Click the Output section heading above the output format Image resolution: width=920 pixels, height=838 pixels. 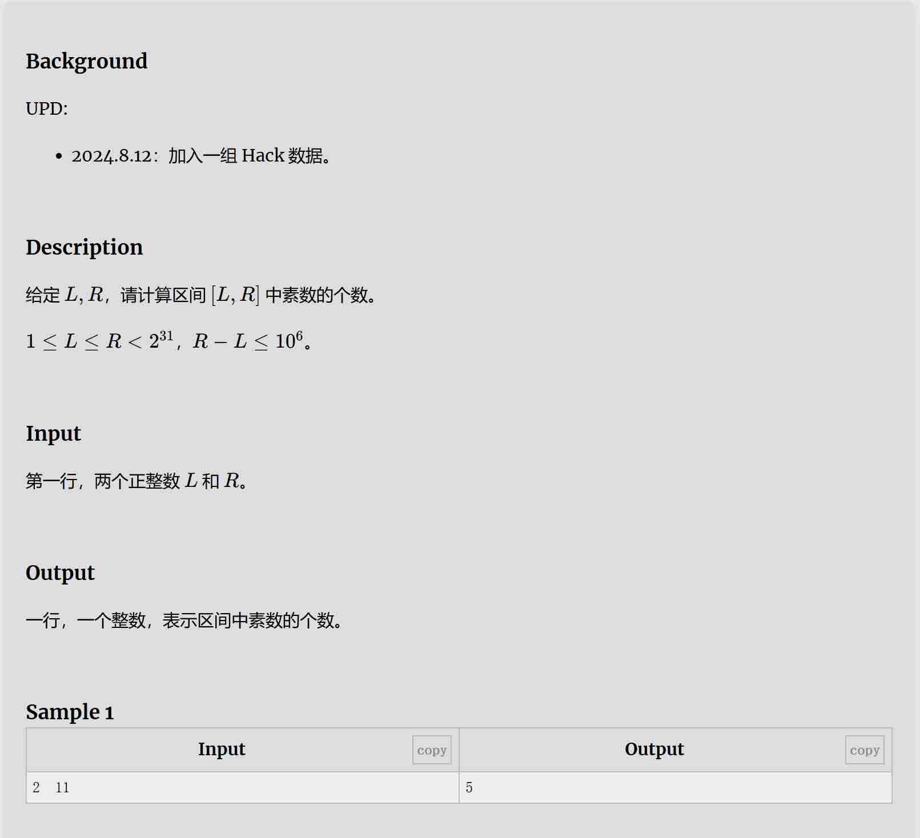click(60, 573)
